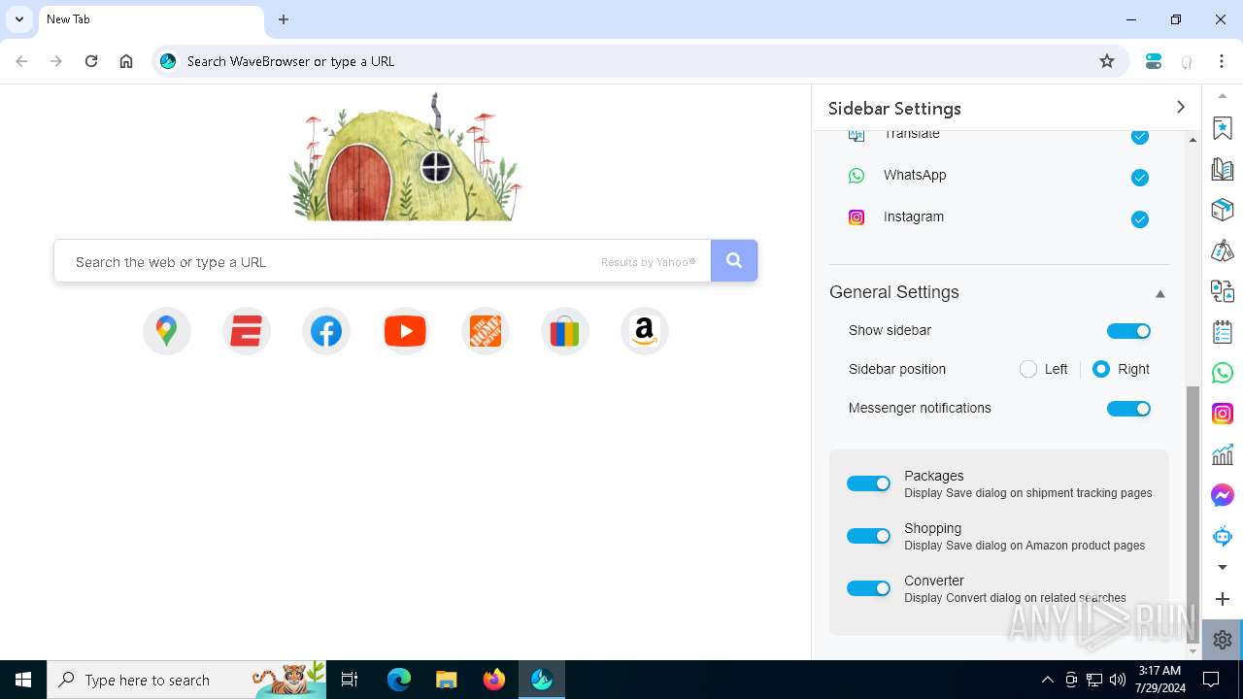Open a new tab with plus
Viewport: 1243px width, 699px height.
point(284,19)
